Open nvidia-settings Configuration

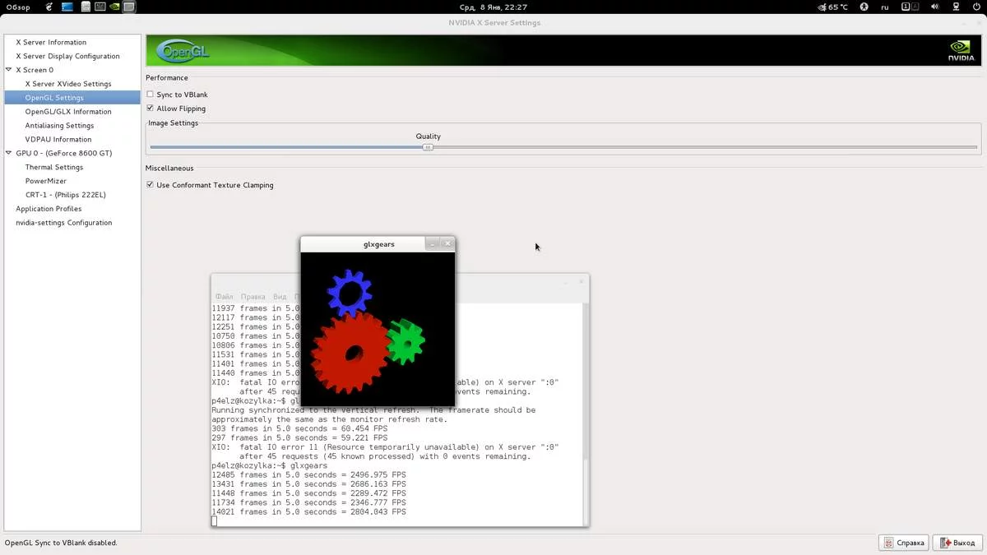[x=64, y=223]
